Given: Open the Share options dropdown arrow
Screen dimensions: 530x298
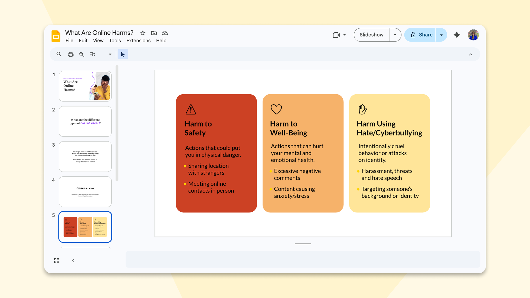Looking at the screenshot, I should pos(441,35).
